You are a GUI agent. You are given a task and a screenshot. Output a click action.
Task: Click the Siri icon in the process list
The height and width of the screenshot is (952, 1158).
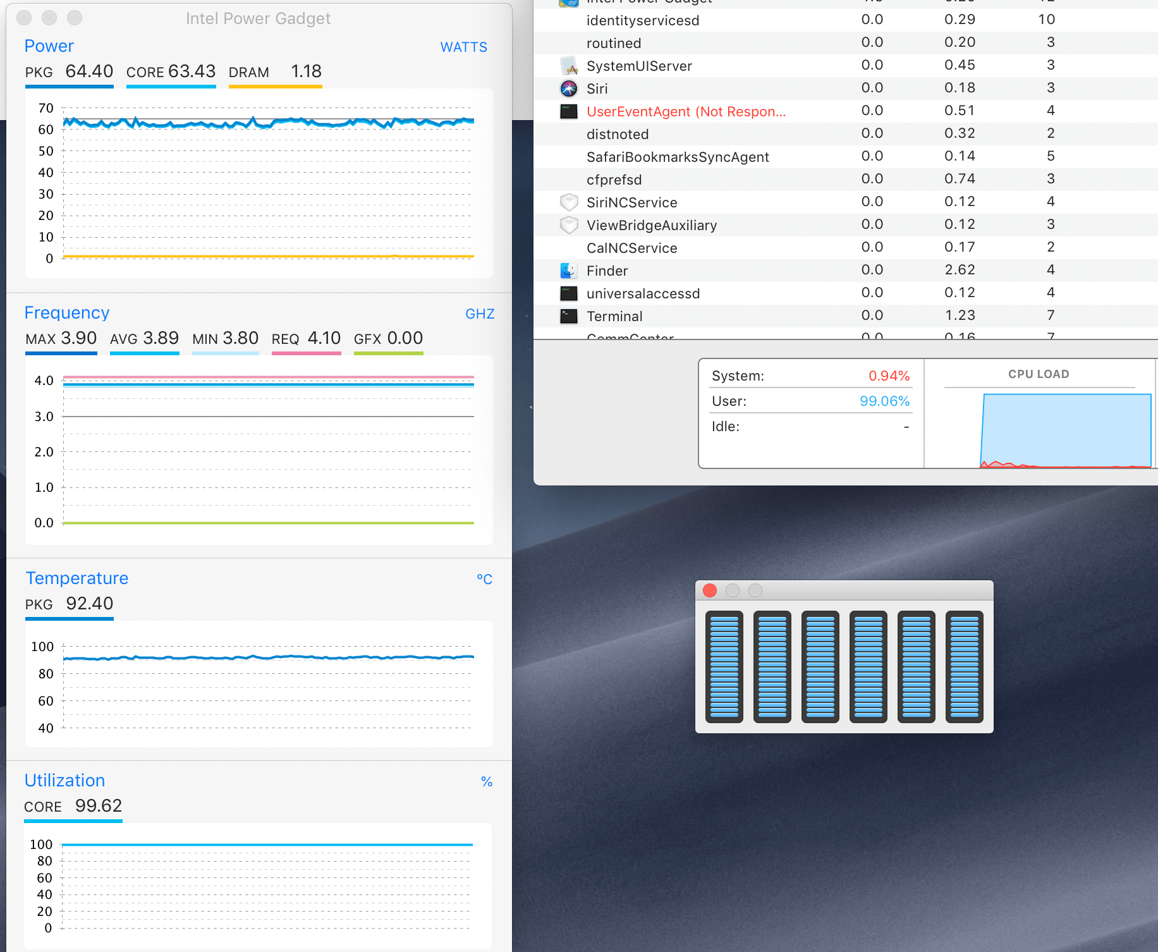click(569, 88)
